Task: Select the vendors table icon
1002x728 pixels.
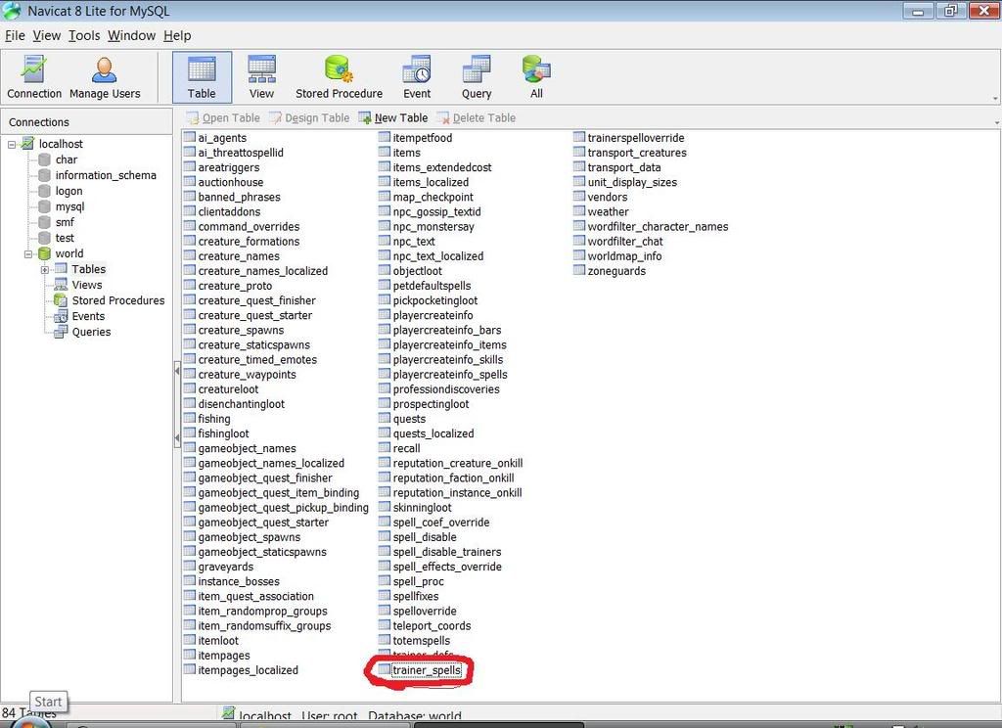Action: click(579, 197)
